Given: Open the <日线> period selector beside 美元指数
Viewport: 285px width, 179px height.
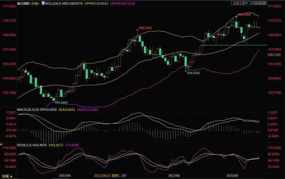Looking at the screenshot, I should (x=35, y=3).
